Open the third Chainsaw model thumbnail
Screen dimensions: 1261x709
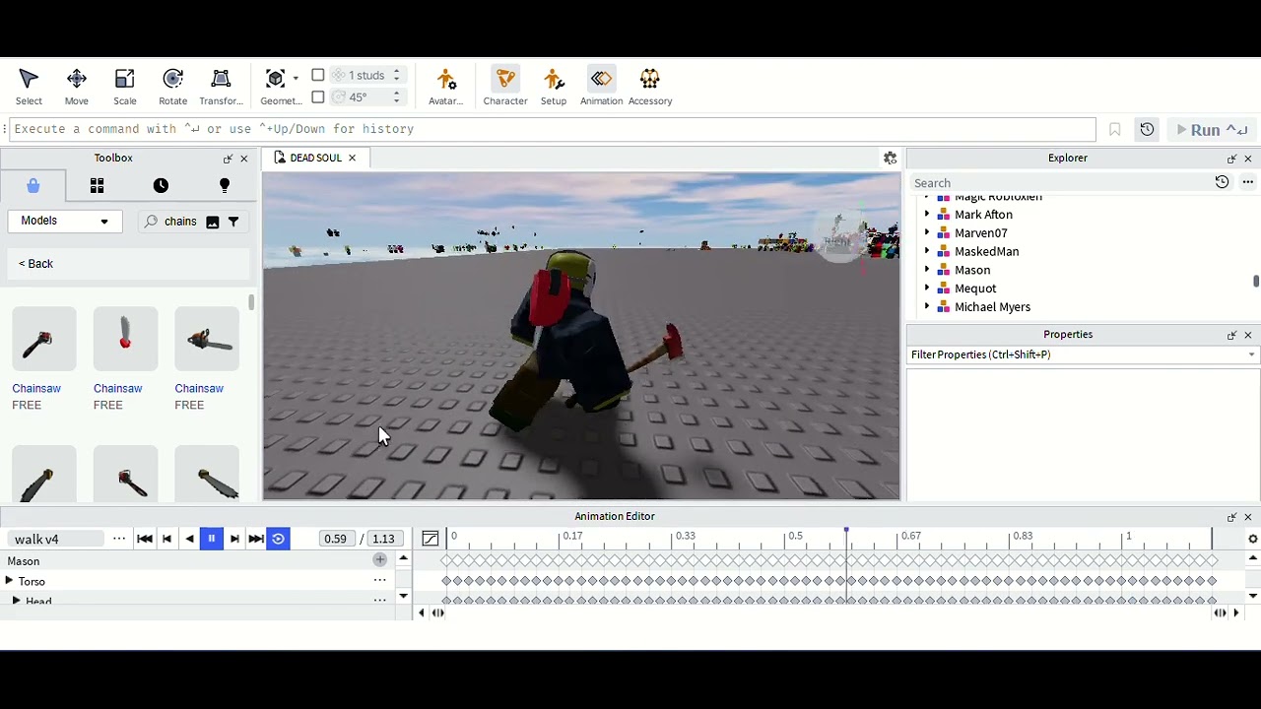tap(207, 340)
